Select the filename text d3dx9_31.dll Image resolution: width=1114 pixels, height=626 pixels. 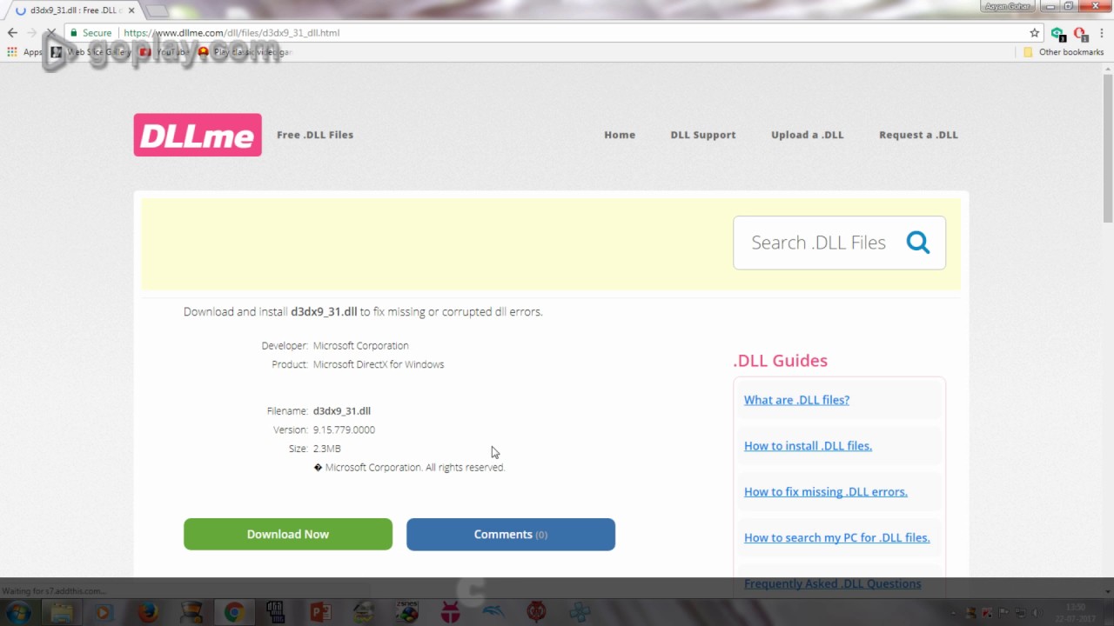pyautogui.click(x=342, y=411)
